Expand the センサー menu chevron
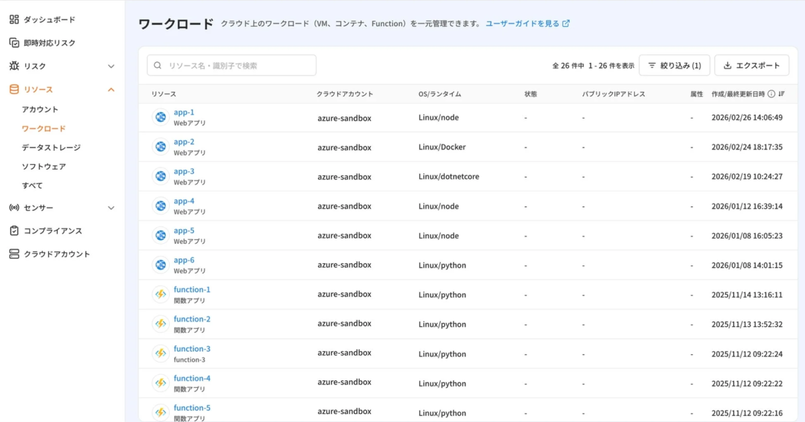The width and height of the screenshot is (805, 422). coord(111,208)
